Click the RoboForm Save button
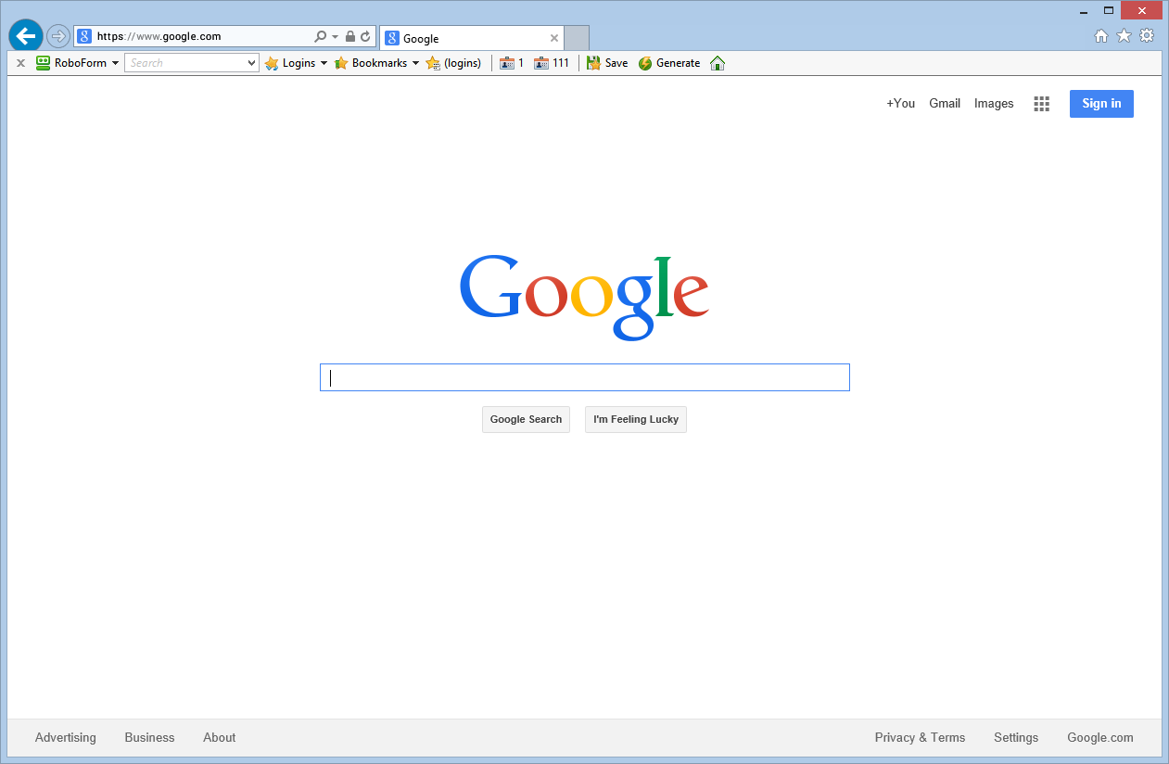Viewport: 1169px width, 764px height. [607, 63]
